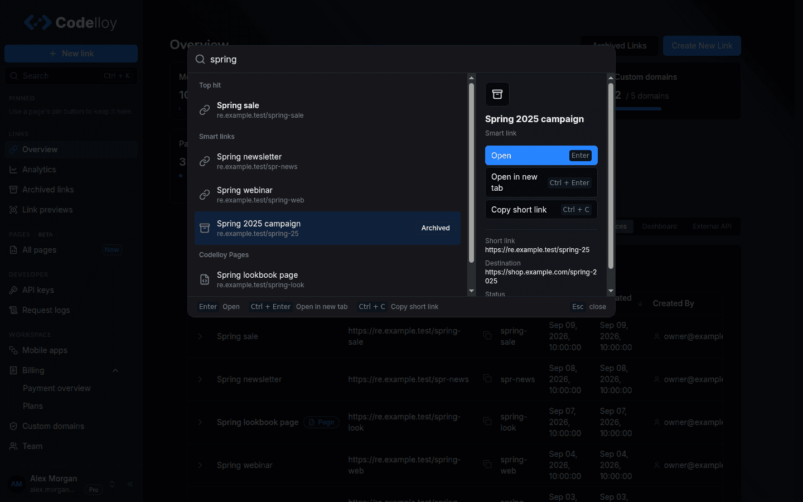Click the Custom domains shield icon
The width and height of the screenshot is (803, 502).
pyautogui.click(x=13, y=426)
